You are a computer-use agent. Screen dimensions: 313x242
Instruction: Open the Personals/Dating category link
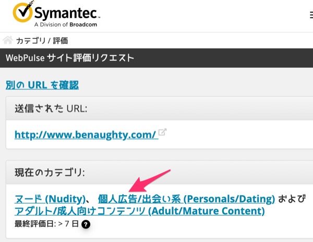click(x=186, y=199)
